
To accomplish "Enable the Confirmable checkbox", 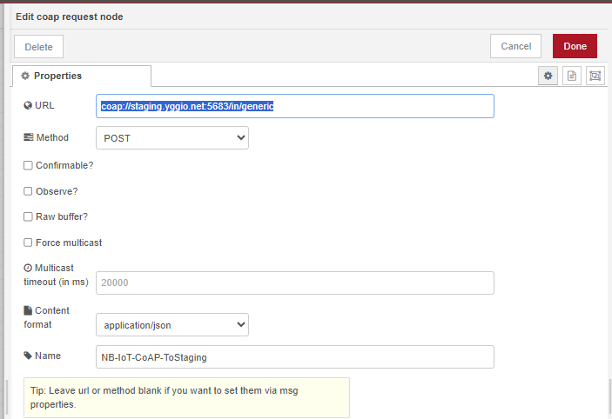I will tap(28, 165).
